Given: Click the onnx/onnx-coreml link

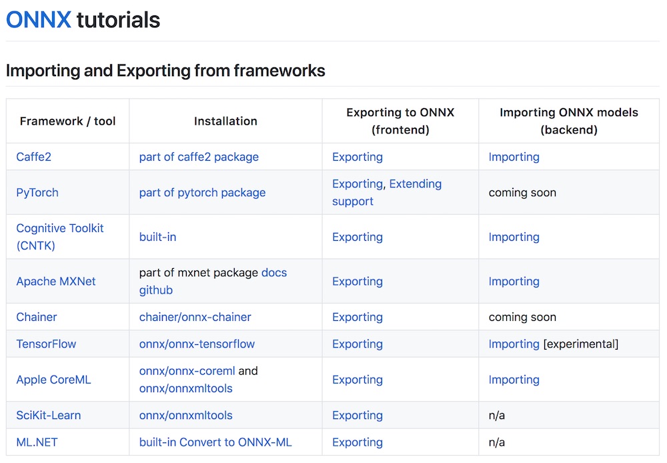Looking at the screenshot, I should pos(187,371).
